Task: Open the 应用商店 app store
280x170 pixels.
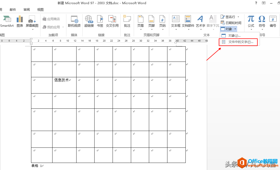Action: (x=51, y=19)
